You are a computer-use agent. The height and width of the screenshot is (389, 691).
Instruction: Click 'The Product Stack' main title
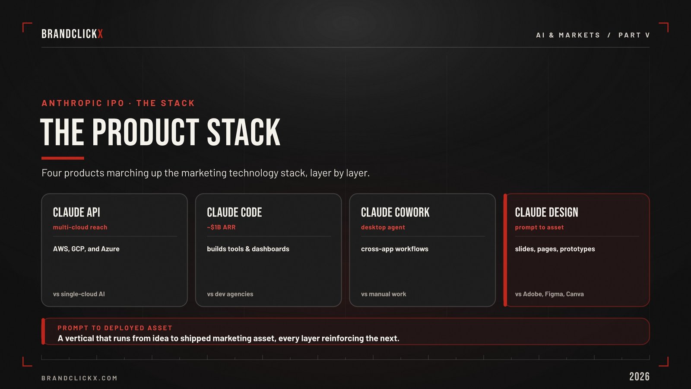click(160, 132)
